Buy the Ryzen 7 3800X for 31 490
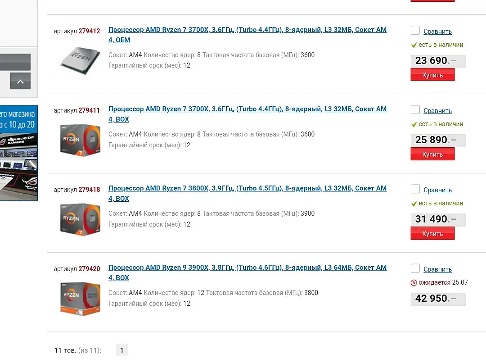This screenshot has height=363, width=486. pyautogui.click(x=432, y=233)
